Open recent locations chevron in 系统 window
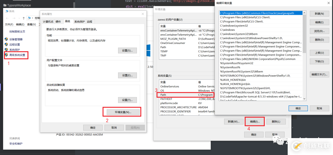Image resolution: width=333 pixels, height=155 pixels. tap(19, 18)
